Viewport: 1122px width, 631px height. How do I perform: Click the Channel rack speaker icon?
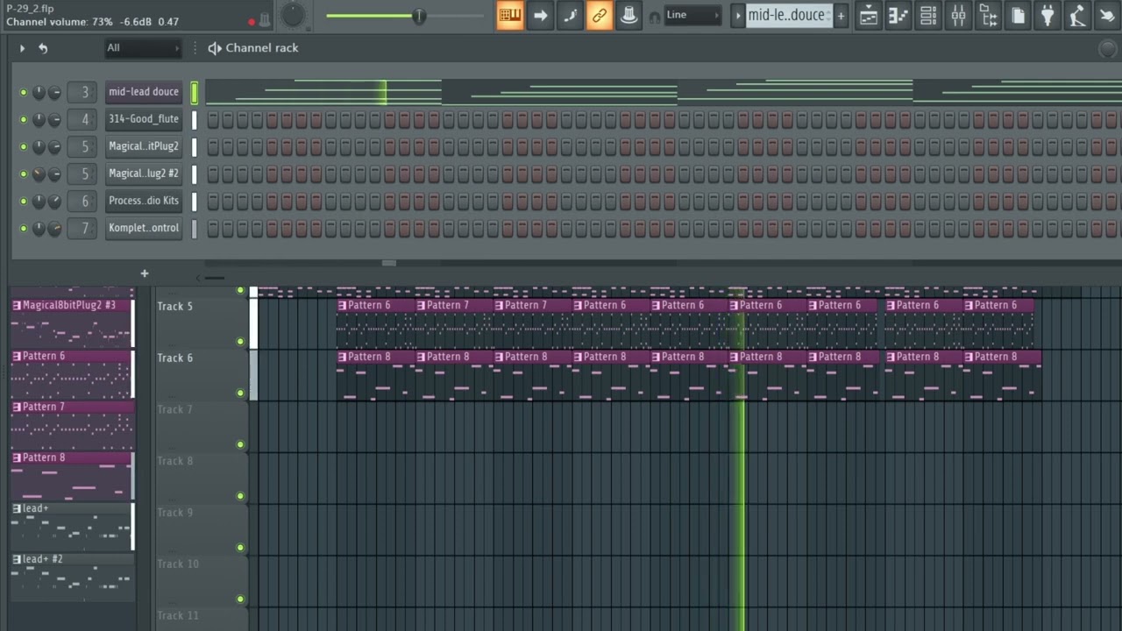coord(215,48)
